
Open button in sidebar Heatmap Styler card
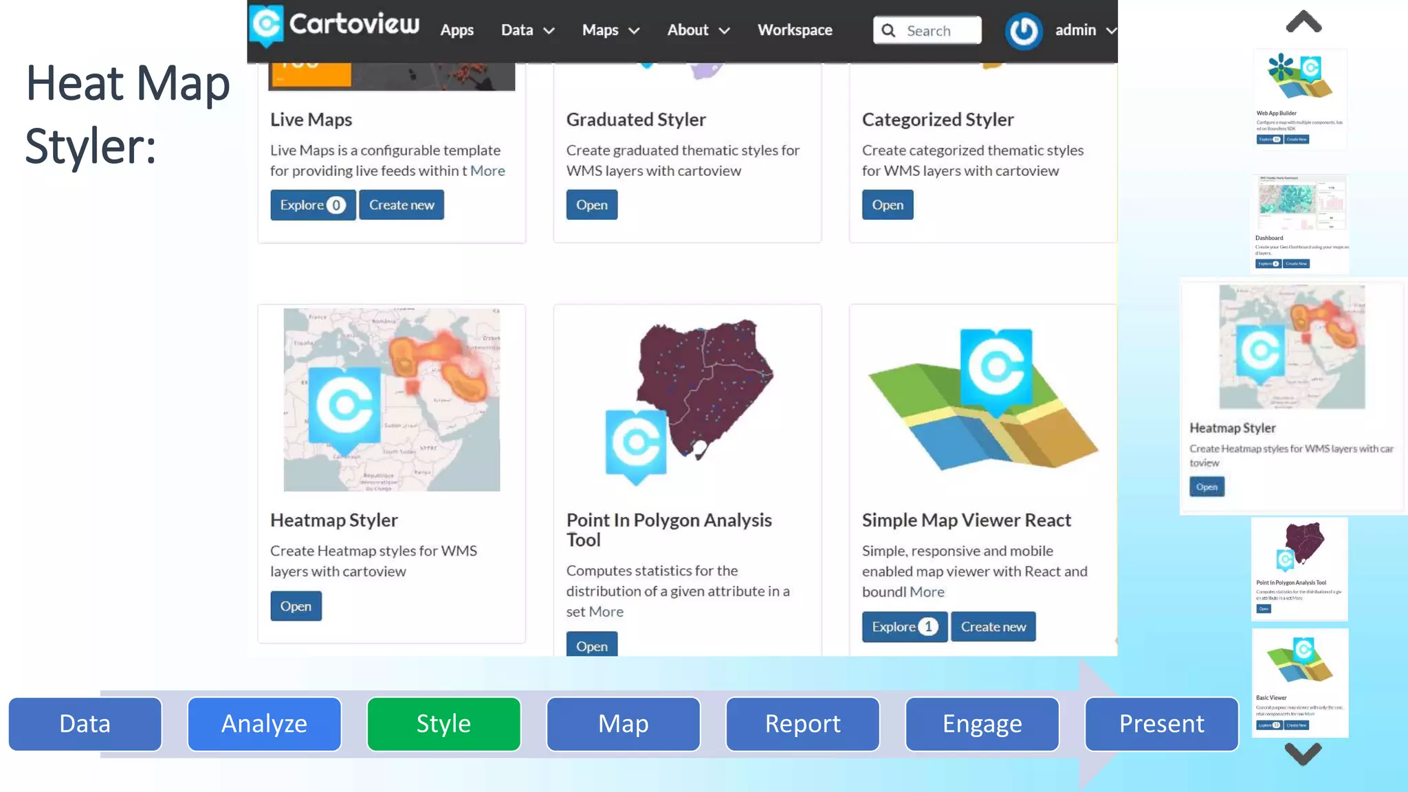pyautogui.click(x=1207, y=487)
